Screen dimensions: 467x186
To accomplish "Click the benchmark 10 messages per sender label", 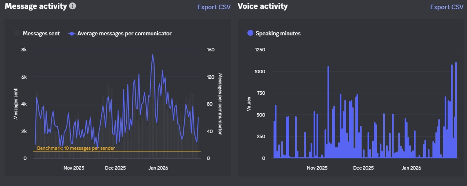I will [76, 148].
